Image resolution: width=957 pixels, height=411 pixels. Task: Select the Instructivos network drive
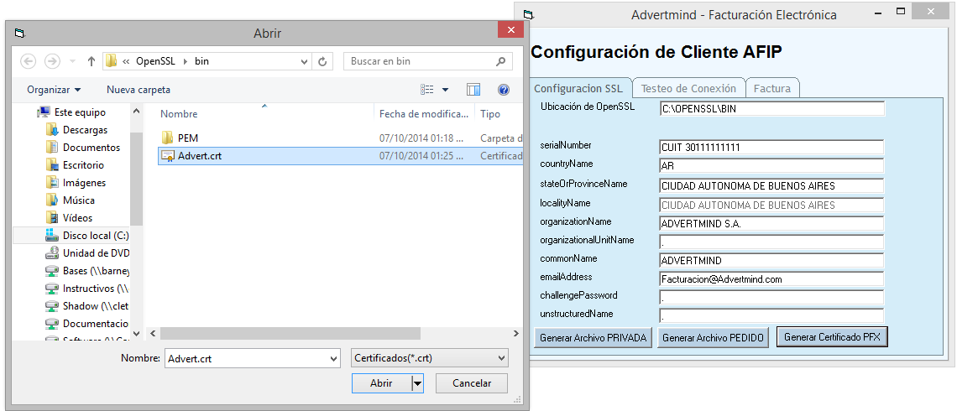coord(97,289)
